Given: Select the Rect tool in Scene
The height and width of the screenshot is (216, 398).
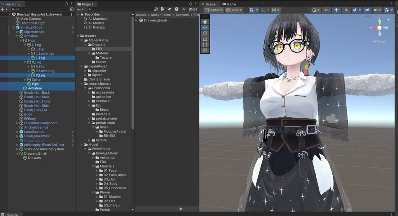Looking at the screenshot, I should [205, 45].
